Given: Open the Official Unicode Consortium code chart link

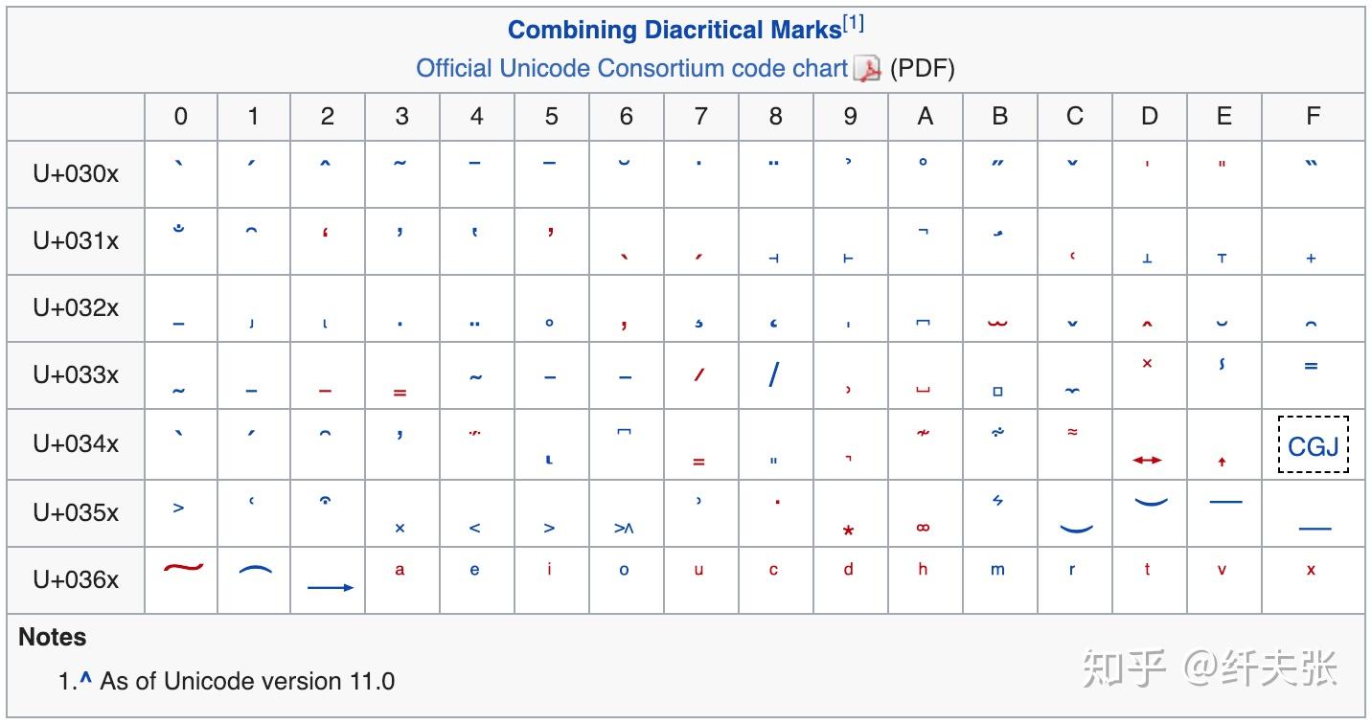Looking at the screenshot, I should coord(631,69).
